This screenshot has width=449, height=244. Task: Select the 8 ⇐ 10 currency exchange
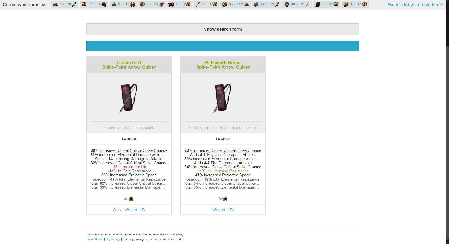123,4
